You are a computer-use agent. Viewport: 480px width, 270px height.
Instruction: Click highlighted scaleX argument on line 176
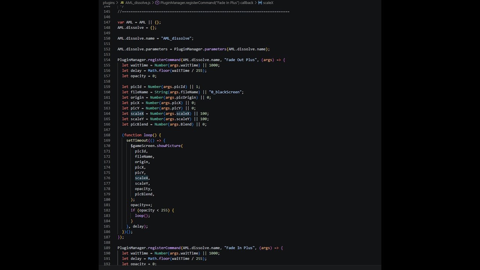[x=141, y=178]
